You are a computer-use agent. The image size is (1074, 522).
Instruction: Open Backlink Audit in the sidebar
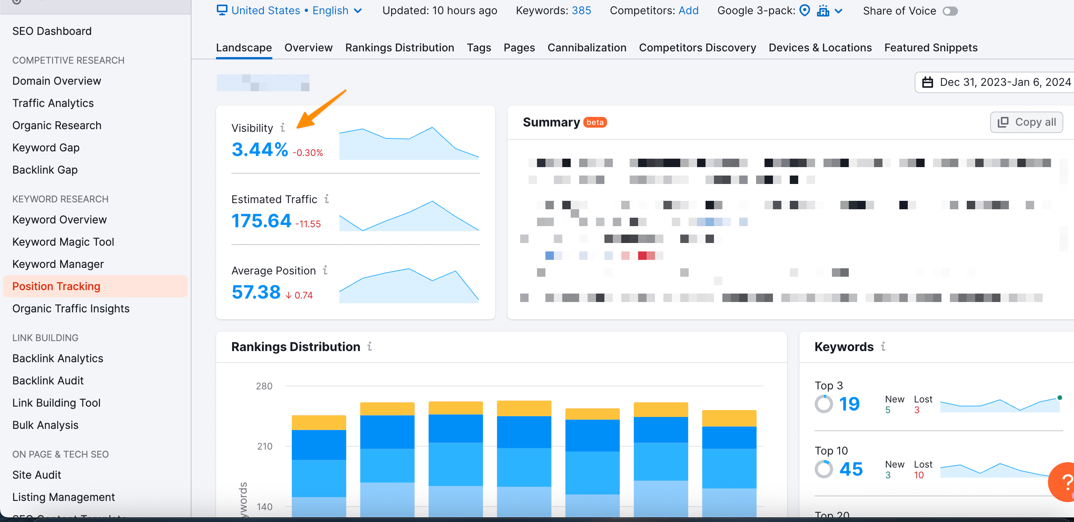pyautogui.click(x=48, y=380)
